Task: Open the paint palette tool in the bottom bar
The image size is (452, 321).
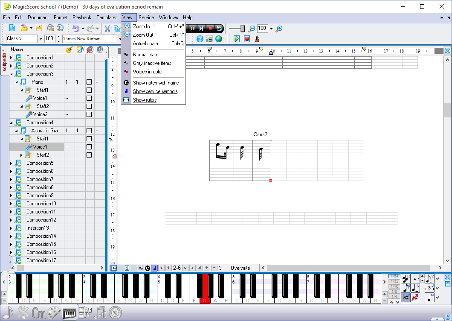Action: 54,313
